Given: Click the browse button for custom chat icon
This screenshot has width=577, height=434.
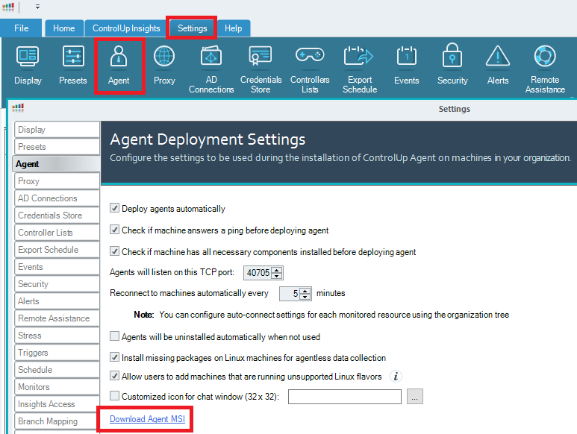Looking at the screenshot, I should 416,397.
